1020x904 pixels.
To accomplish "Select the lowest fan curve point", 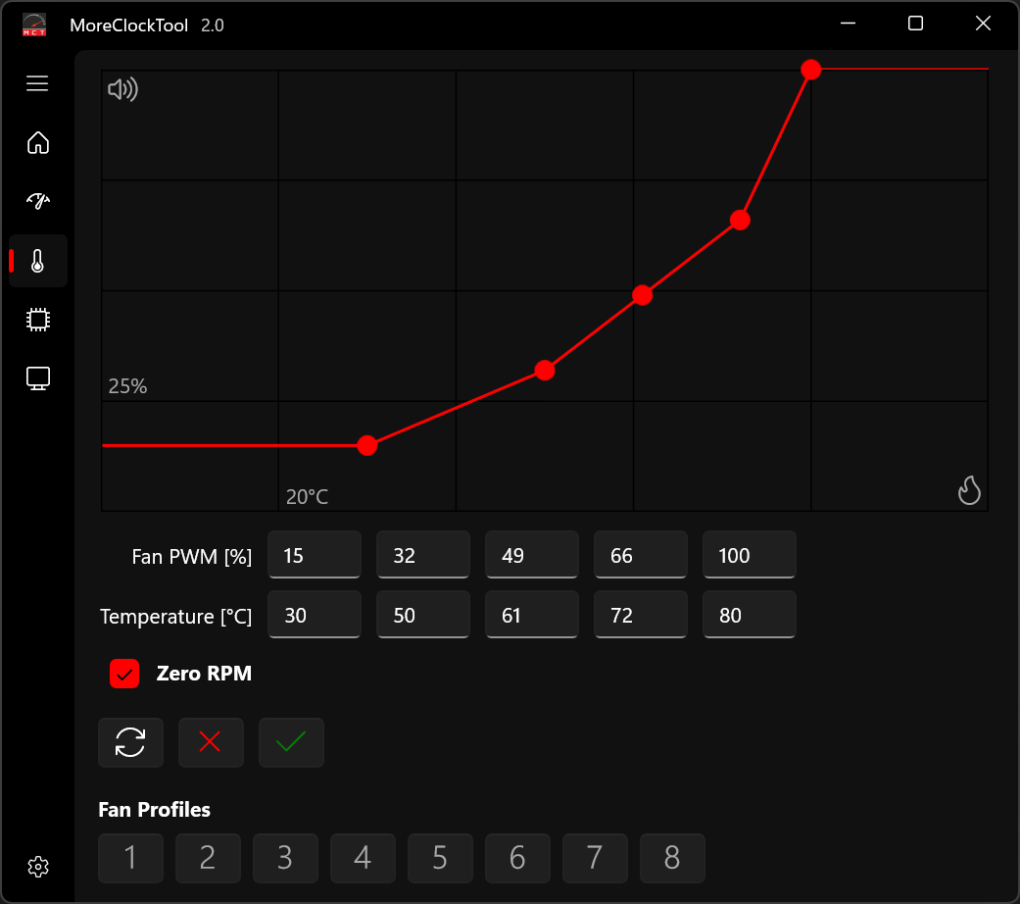I will (366, 445).
